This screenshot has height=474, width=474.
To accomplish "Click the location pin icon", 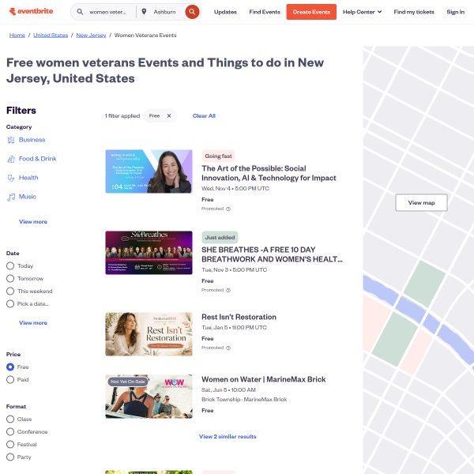I will pos(144,12).
